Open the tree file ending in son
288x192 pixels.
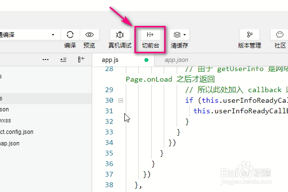(x=4, y=109)
